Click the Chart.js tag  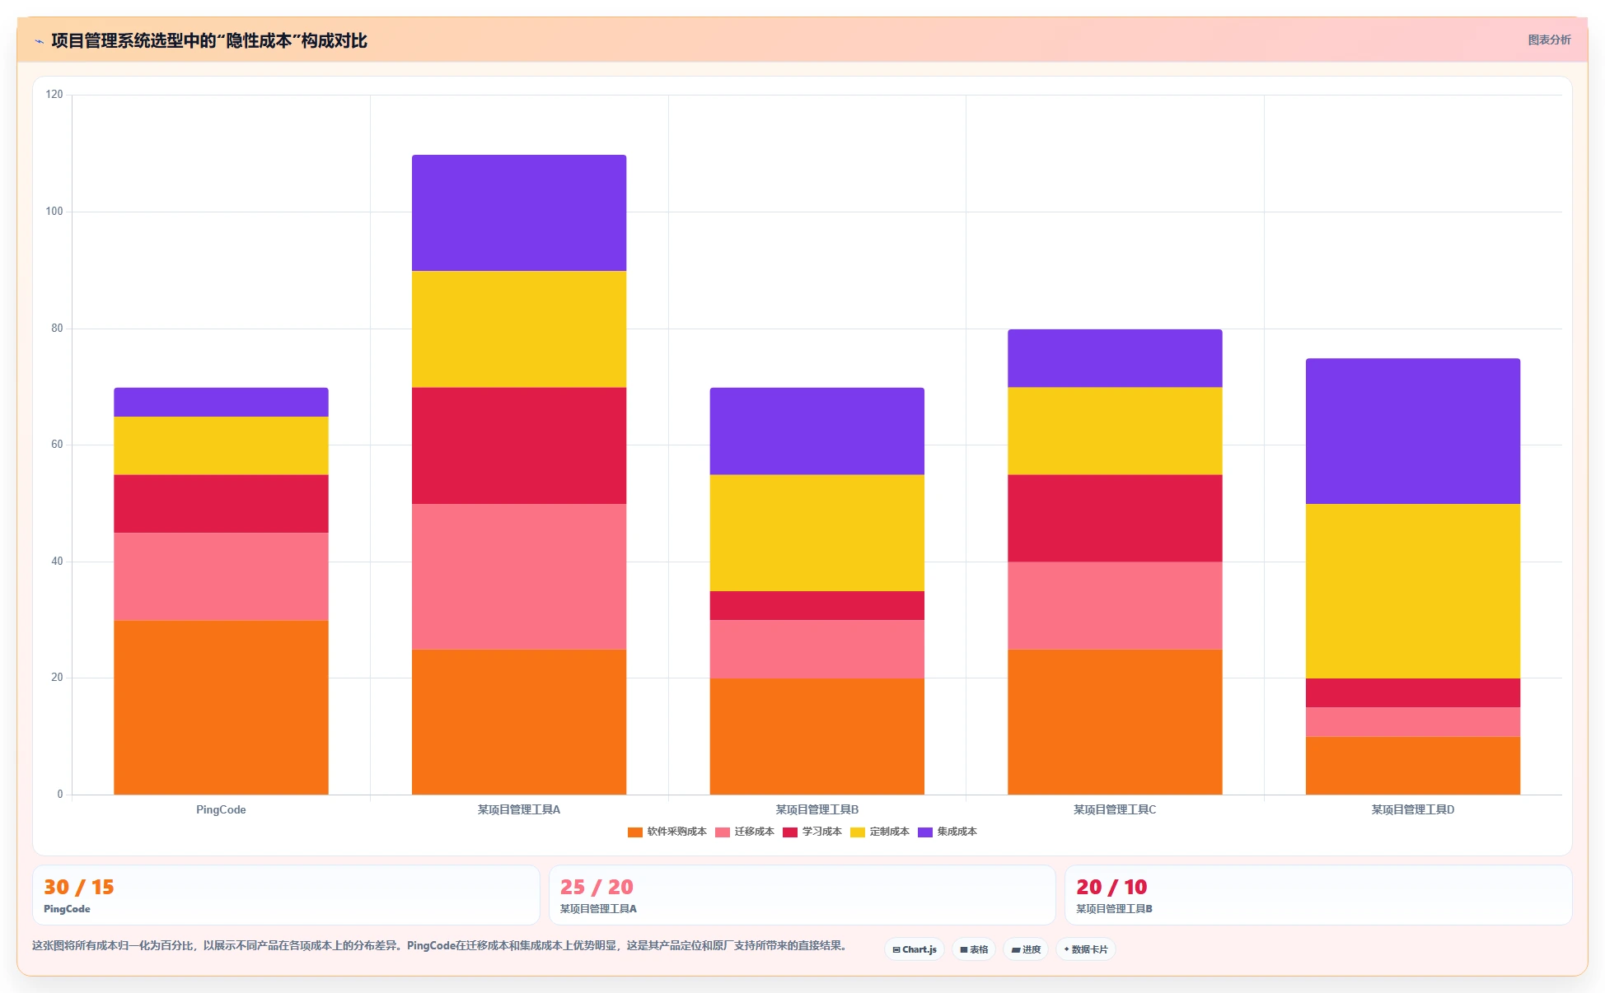pyautogui.click(x=915, y=949)
